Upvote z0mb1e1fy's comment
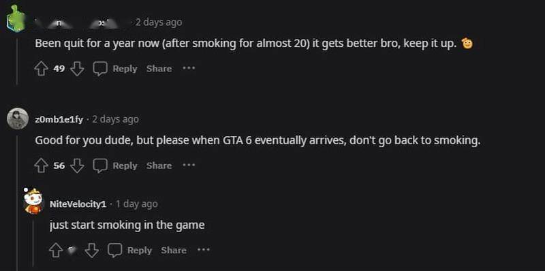This screenshot has height=271, width=545. click(41, 165)
